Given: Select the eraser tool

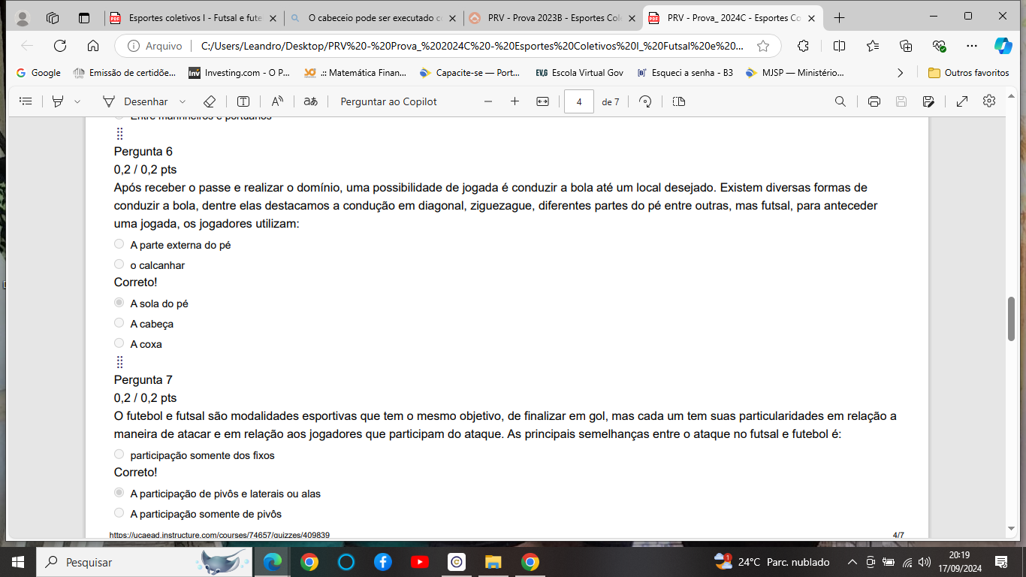Looking at the screenshot, I should coord(210,101).
